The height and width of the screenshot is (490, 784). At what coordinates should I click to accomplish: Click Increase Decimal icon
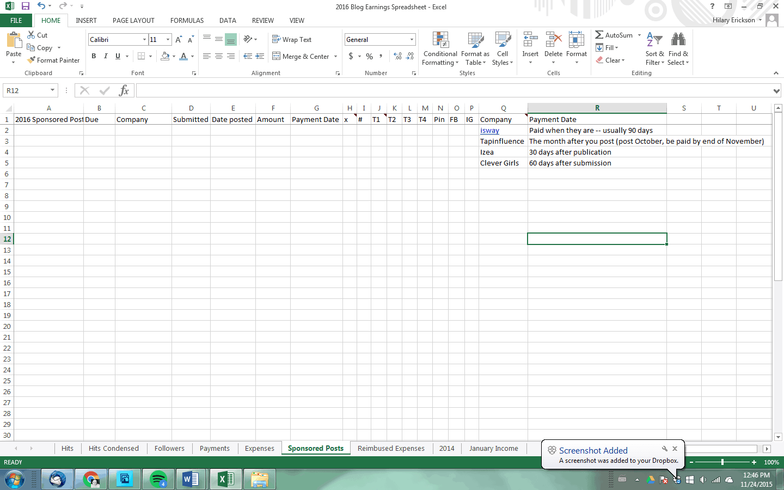pyautogui.click(x=398, y=56)
